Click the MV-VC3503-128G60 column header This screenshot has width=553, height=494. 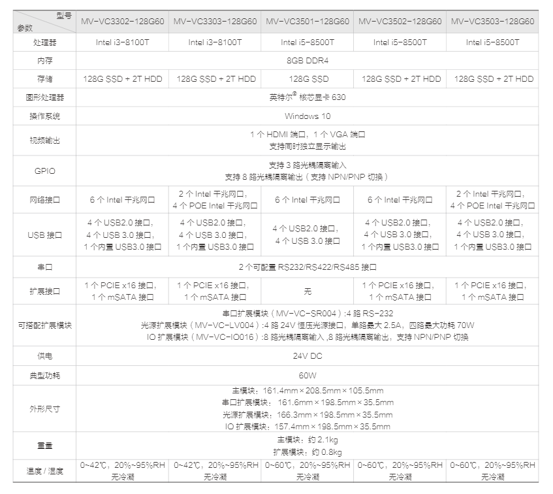pyautogui.click(x=493, y=22)
